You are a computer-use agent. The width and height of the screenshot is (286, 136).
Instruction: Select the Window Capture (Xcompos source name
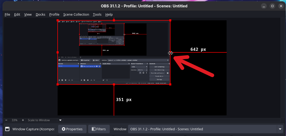pyautogui.click(x=33, y=129)
